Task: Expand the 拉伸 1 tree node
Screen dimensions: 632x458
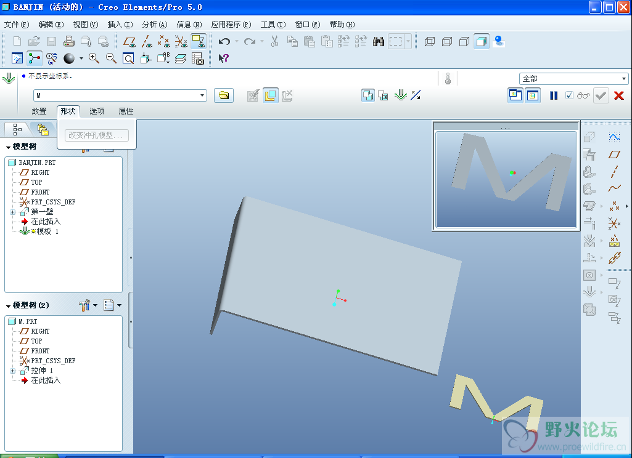Action: point(12,371)
